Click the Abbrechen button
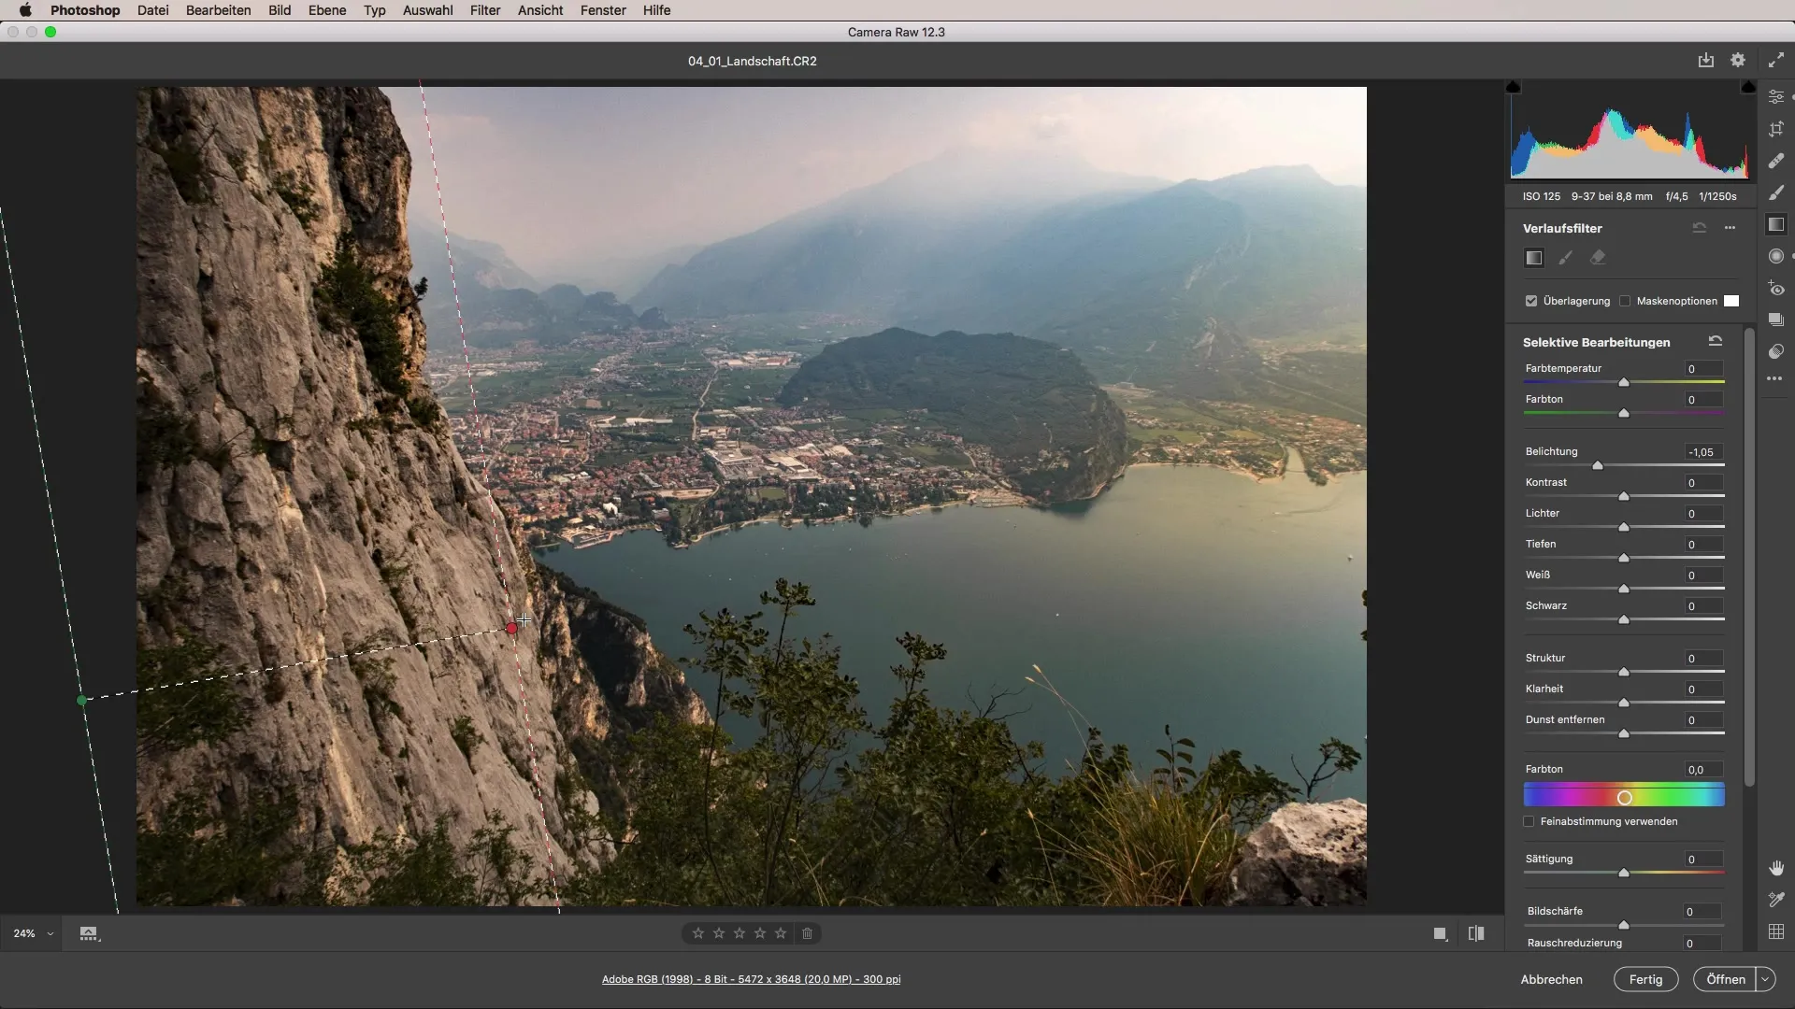The height and width of the screenshot is (1009, 1795). click(x=1552, y=979)
